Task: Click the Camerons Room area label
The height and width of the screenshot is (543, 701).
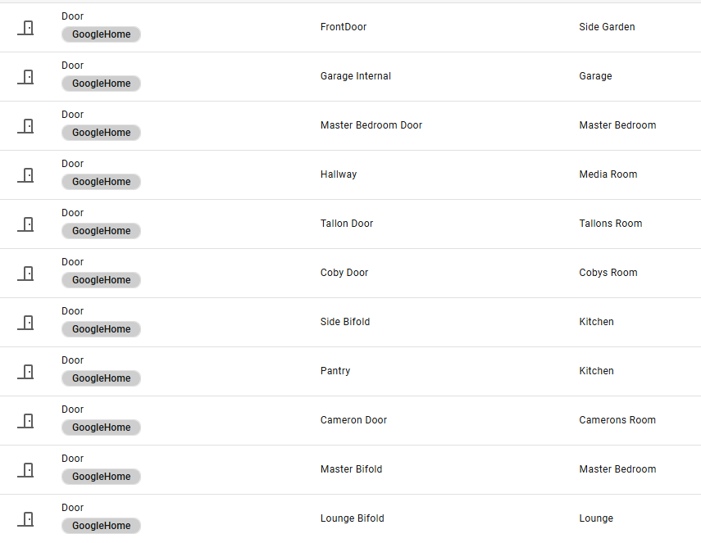Action: [x=617, y=420]
